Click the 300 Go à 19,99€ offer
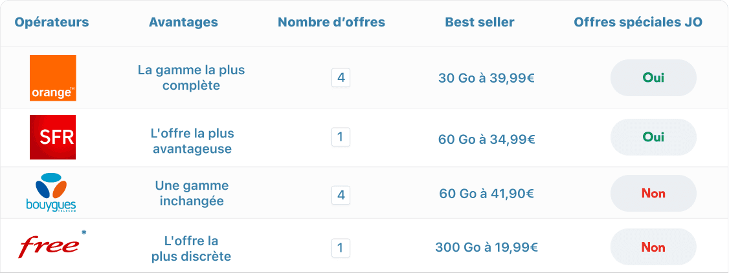The height and width of the screenshot is (273, 729). pyautogui.click(x=486, y=247)
